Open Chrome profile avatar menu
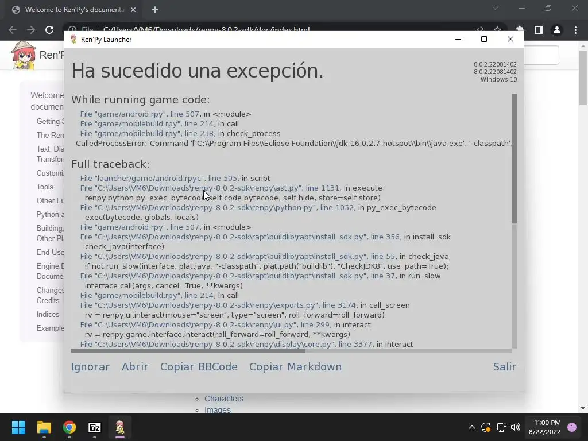The width and height of the screenshot is (588, 441). click(557, 30)
